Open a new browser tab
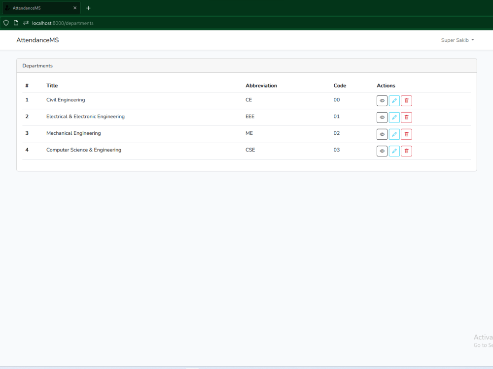 point(88,8)
